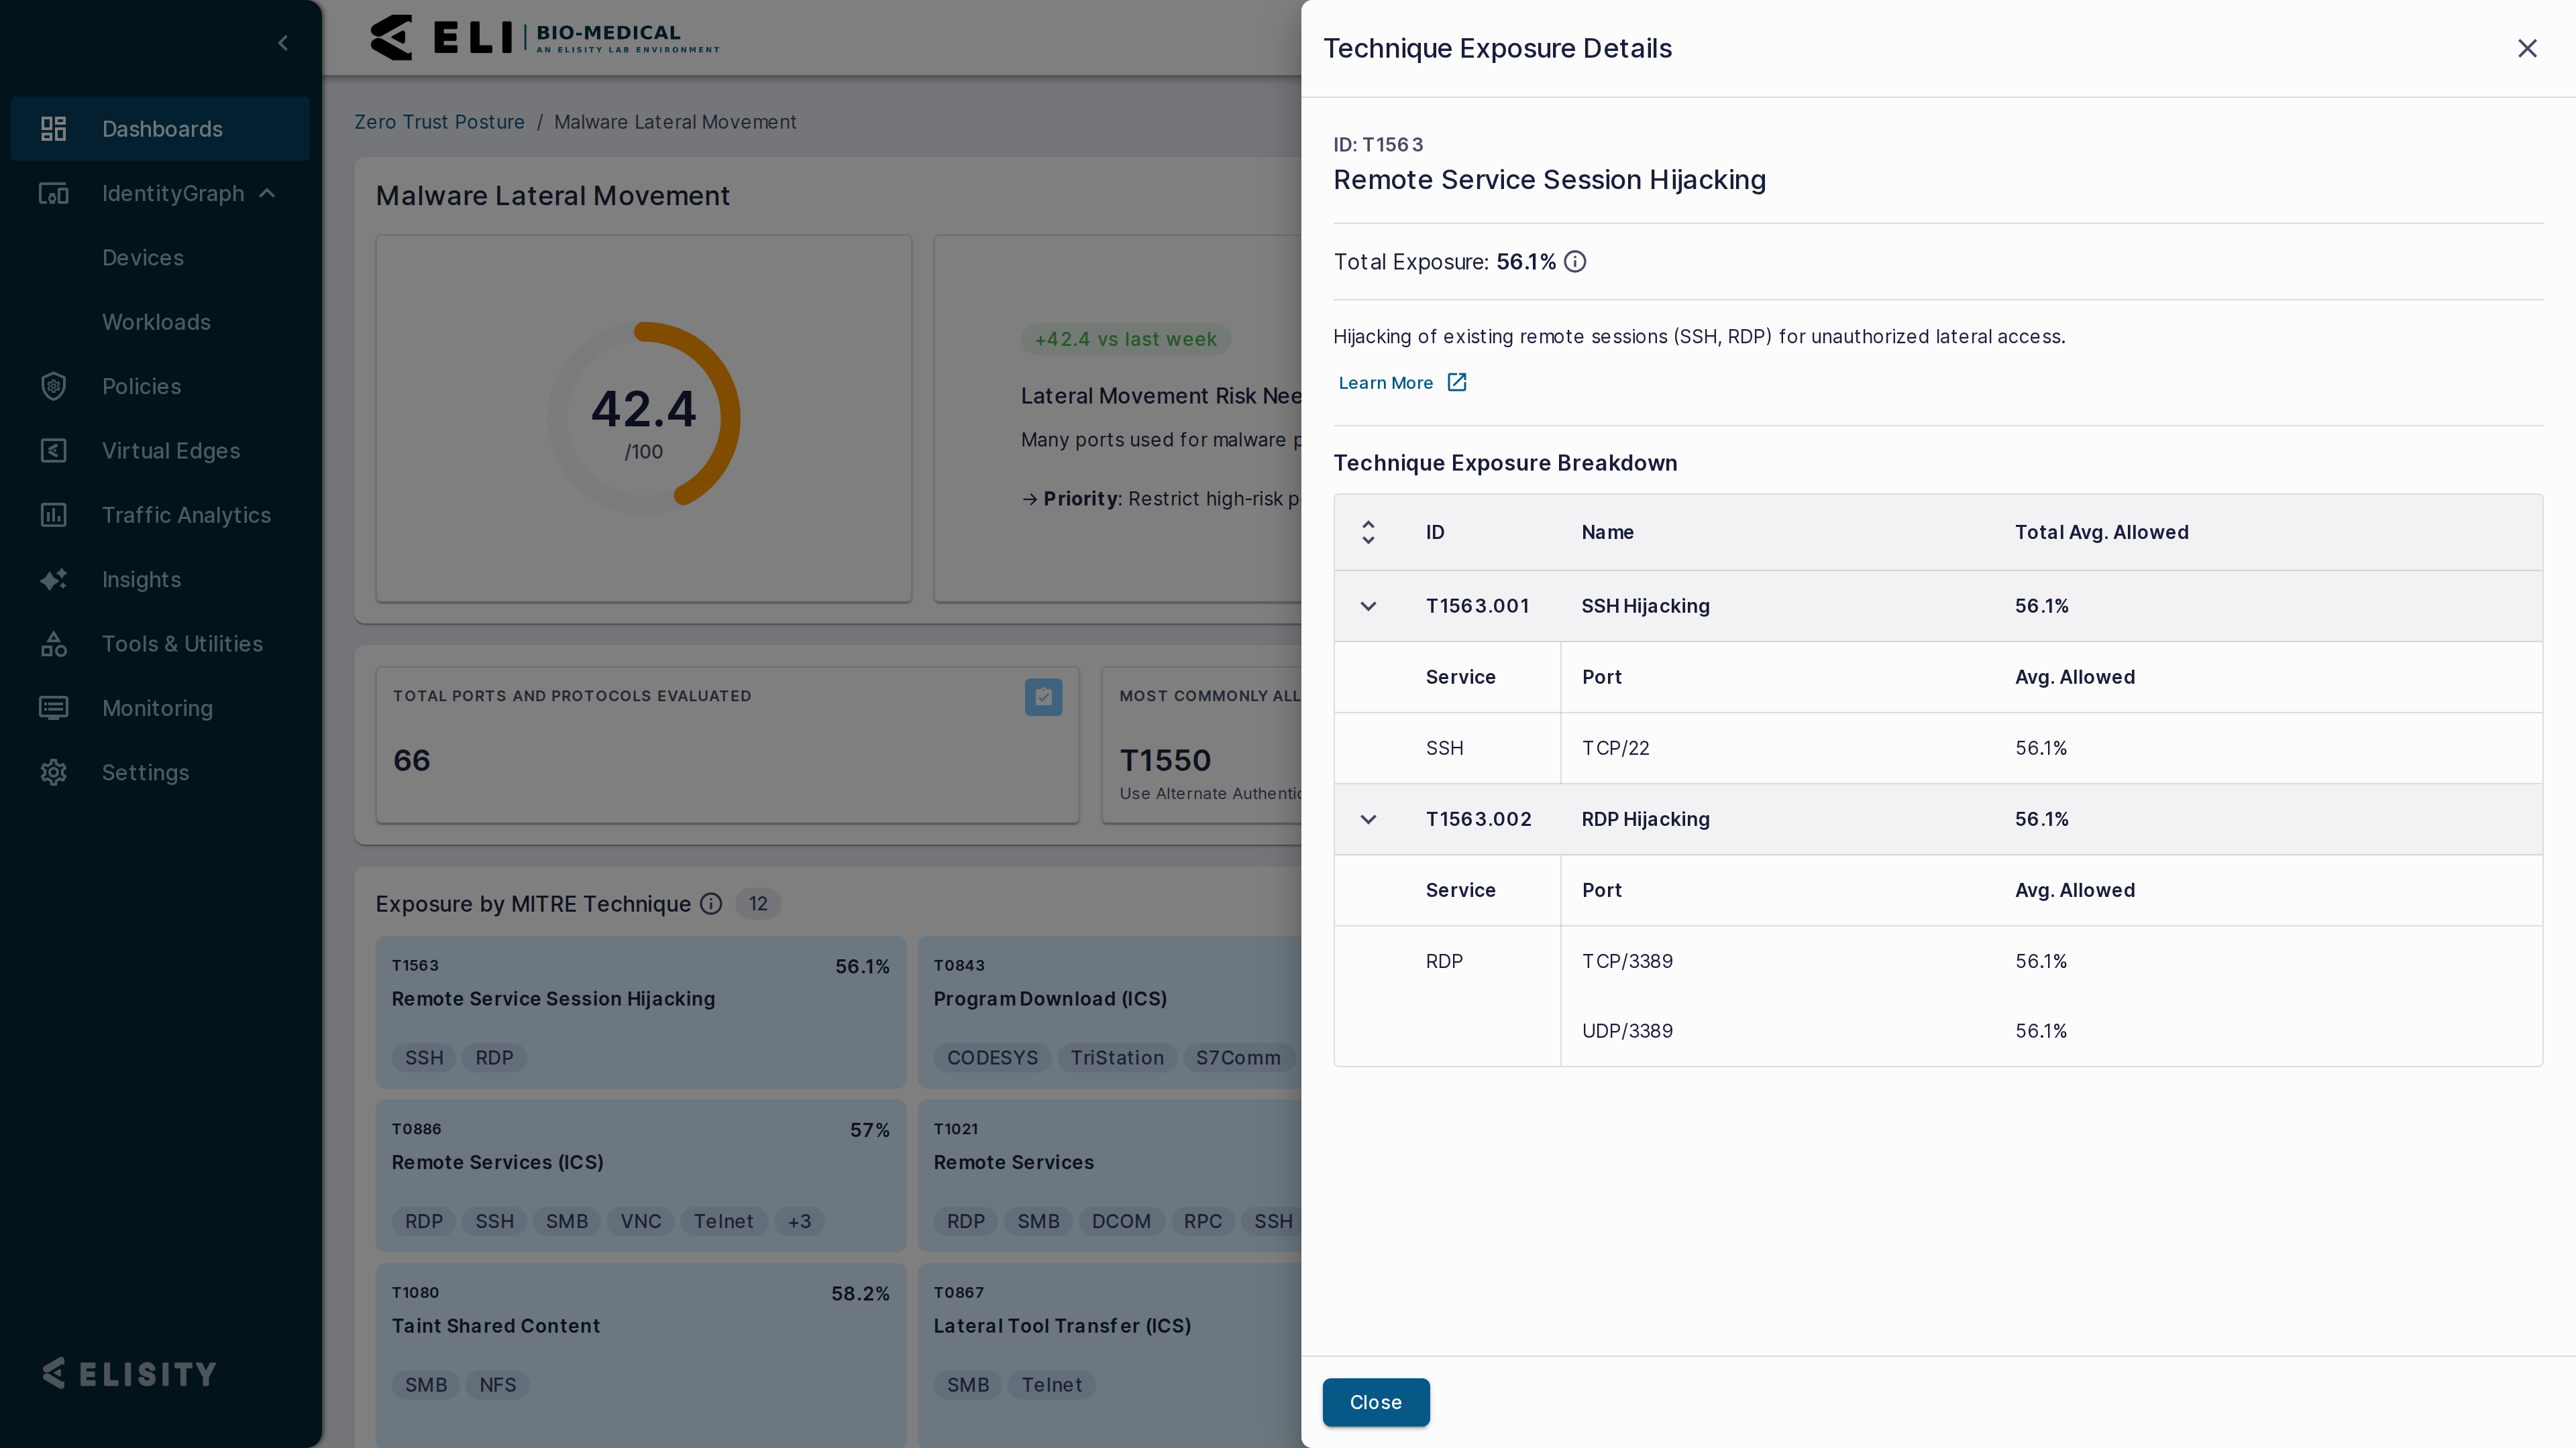Image resolution: width=2576 pixels, height=1448 pixels.
Task: Click the +42.4 vs last week badge
Action: click(1125, 339)
